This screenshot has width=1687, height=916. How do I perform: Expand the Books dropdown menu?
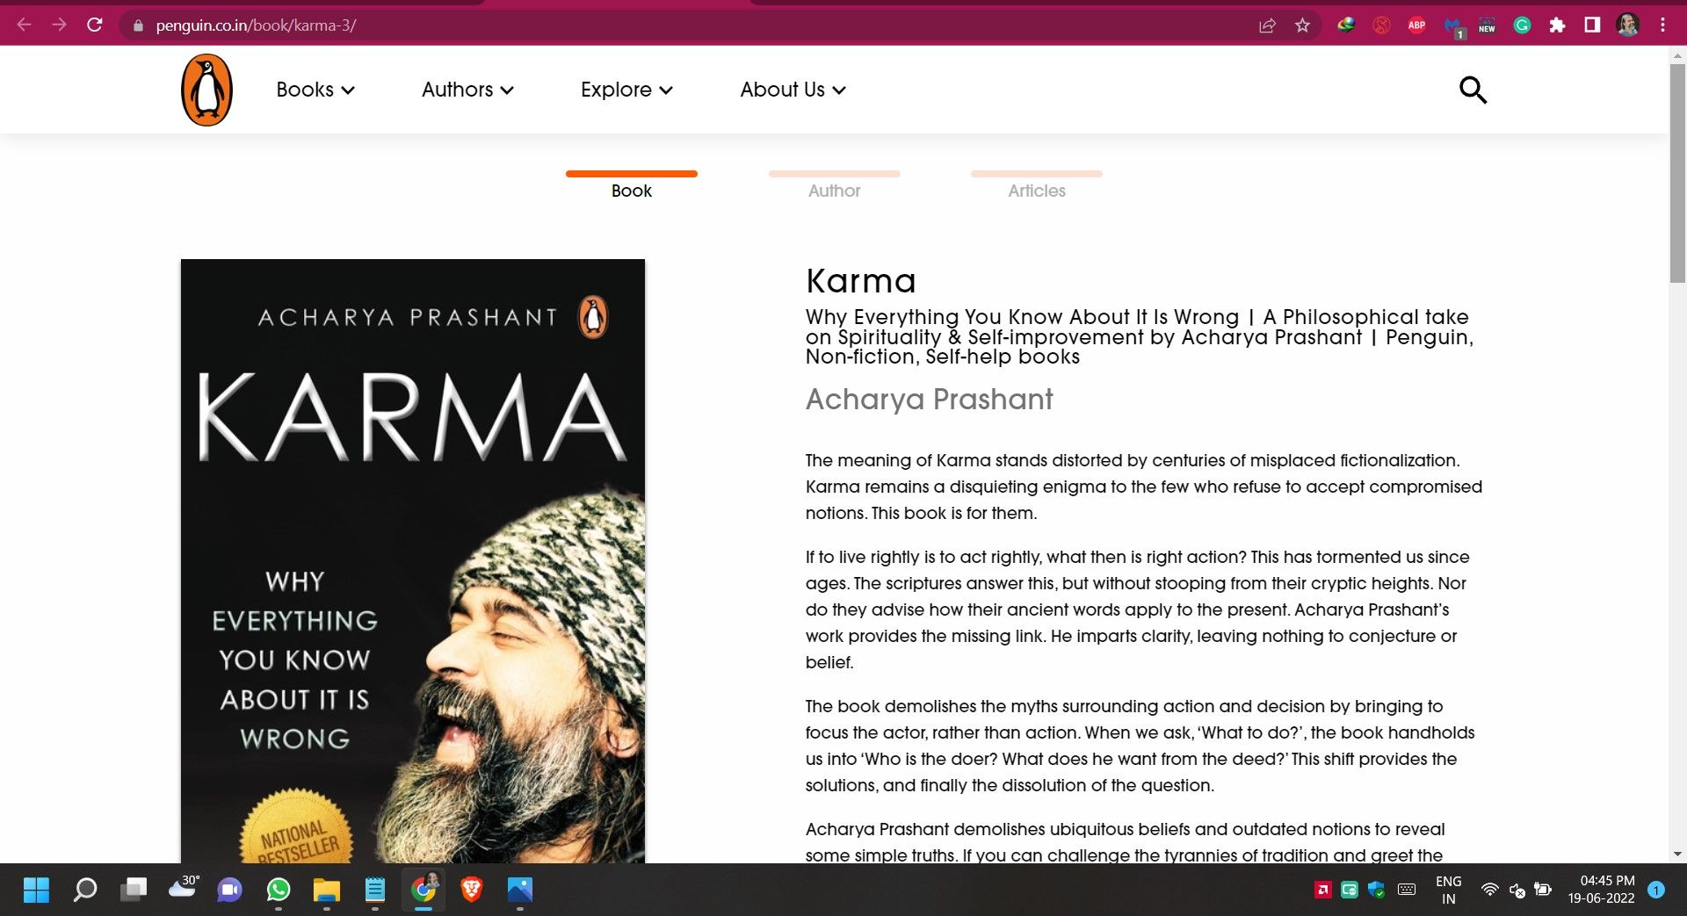tap(315, 90)
